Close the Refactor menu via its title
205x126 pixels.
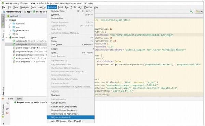(52, 7)
